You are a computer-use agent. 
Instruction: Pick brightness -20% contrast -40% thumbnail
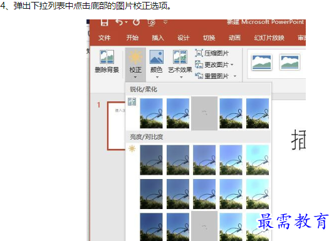coord(178,160)
